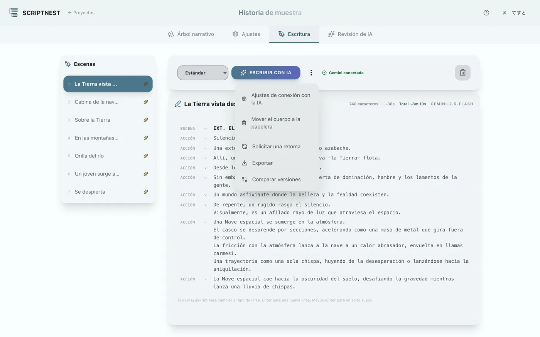The width and height of the screenshot is (540, 337).
Task: Choose Ajustes de conexión con la IA
Action: pyautogui.click(x=277, y=99)
